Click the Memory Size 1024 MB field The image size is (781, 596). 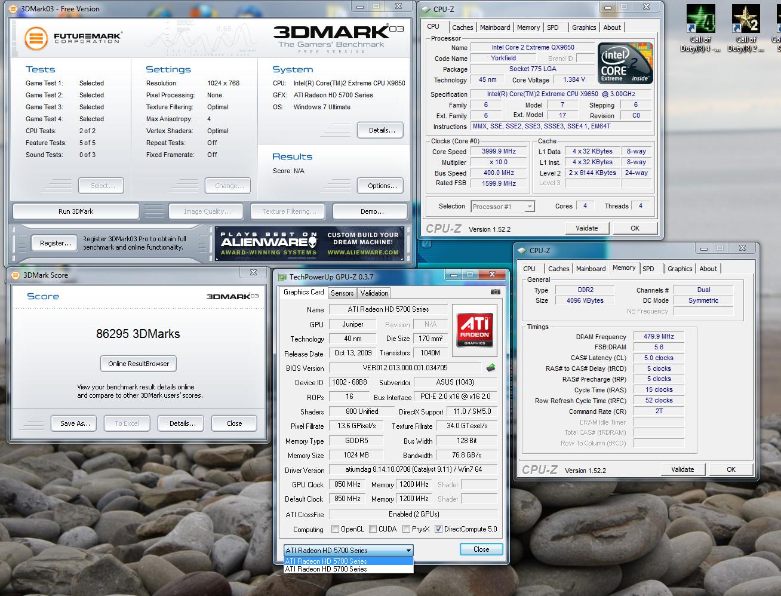356,455
